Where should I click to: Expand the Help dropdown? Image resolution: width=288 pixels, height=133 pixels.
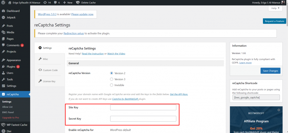[275, 8]
